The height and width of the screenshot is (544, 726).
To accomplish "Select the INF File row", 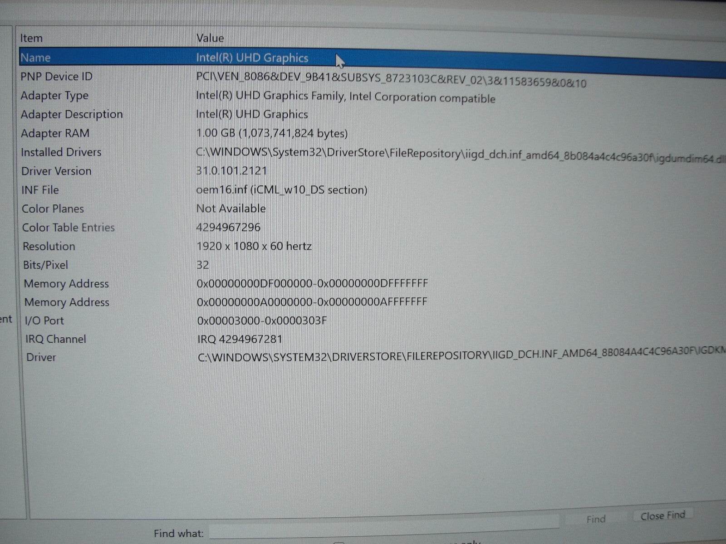I will 181,190.
